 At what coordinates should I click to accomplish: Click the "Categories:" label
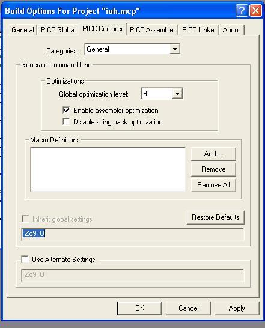click(62, 51)
